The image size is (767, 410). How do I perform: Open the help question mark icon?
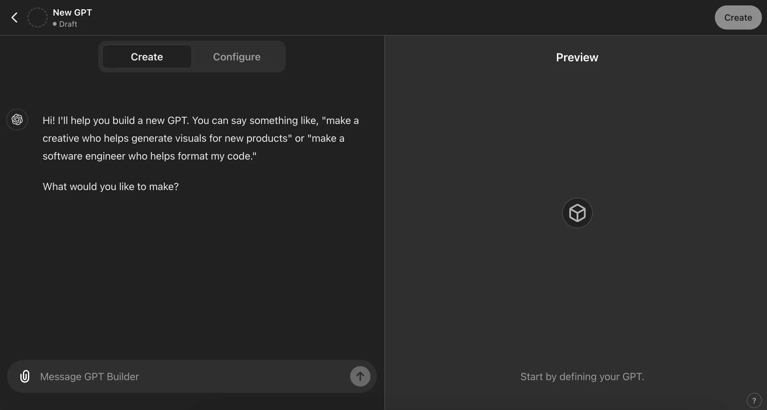coord(754,400)
